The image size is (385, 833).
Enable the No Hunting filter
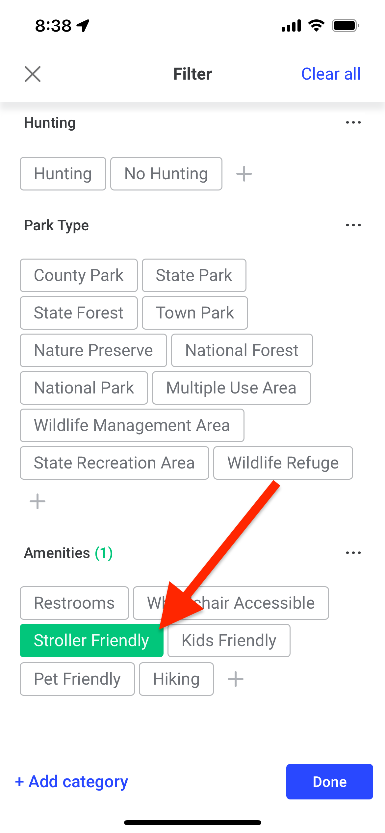[166, 174]
